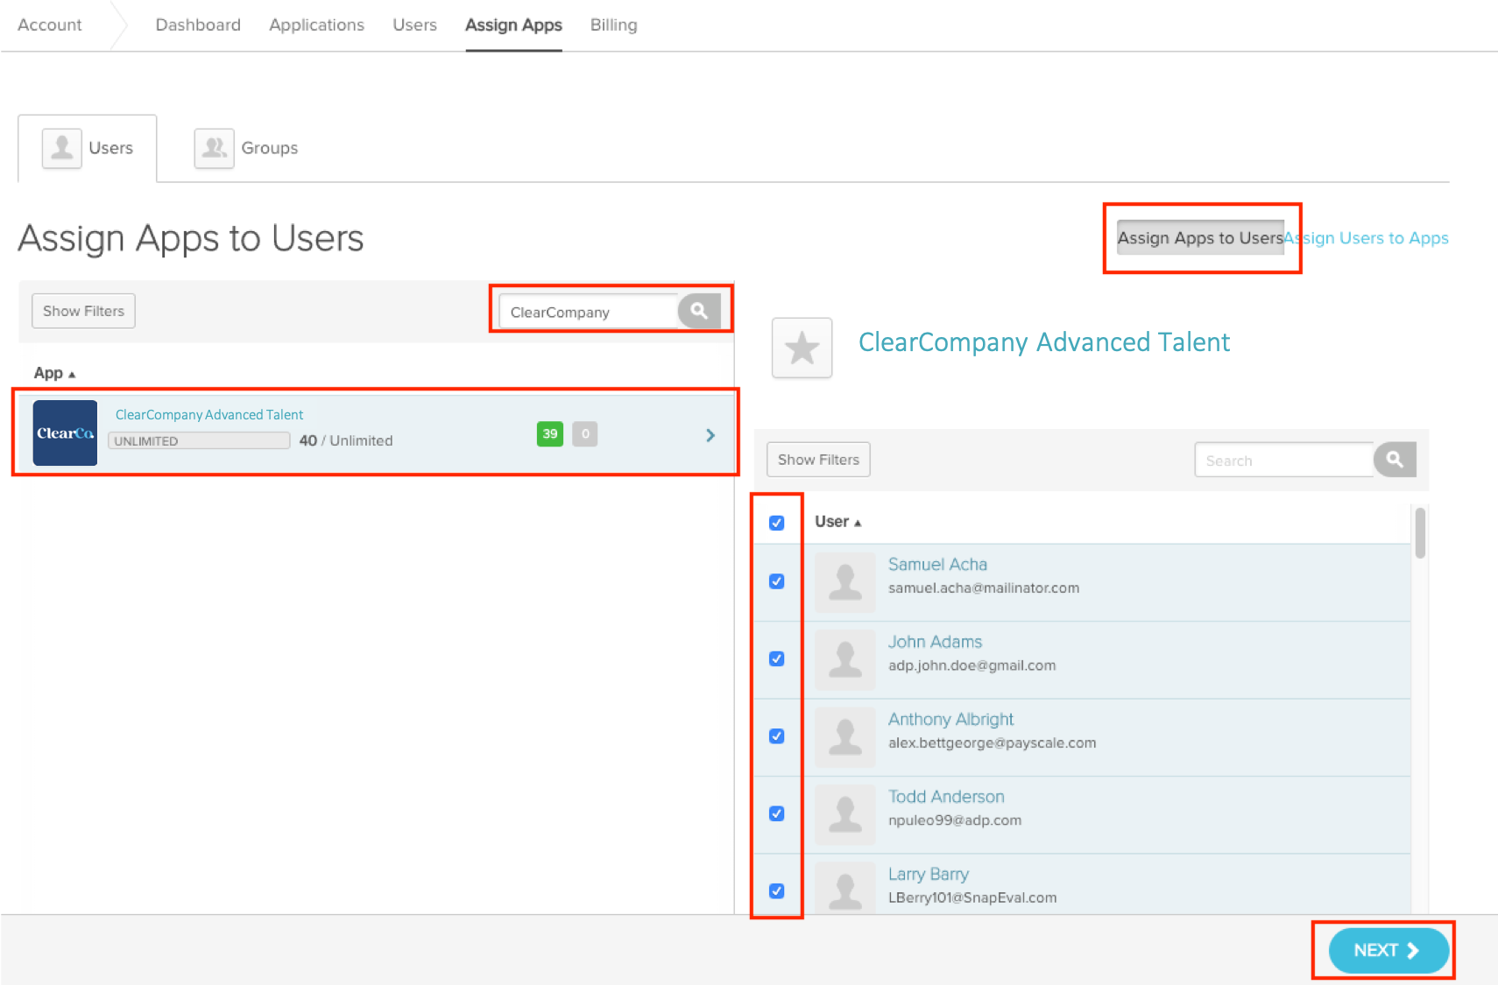Open the Users top navigation tab
1498x985 pixels.
click(x=414, y=25)
